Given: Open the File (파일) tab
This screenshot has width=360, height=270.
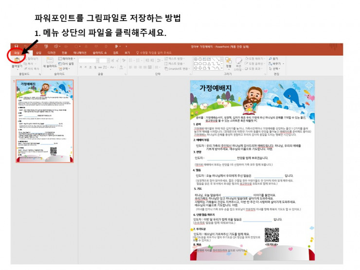Looking at the screenshot, I should (x=17, y=53).
